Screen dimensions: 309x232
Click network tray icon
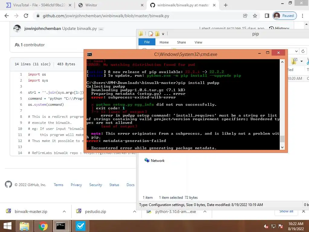click(x=273, y=226)
